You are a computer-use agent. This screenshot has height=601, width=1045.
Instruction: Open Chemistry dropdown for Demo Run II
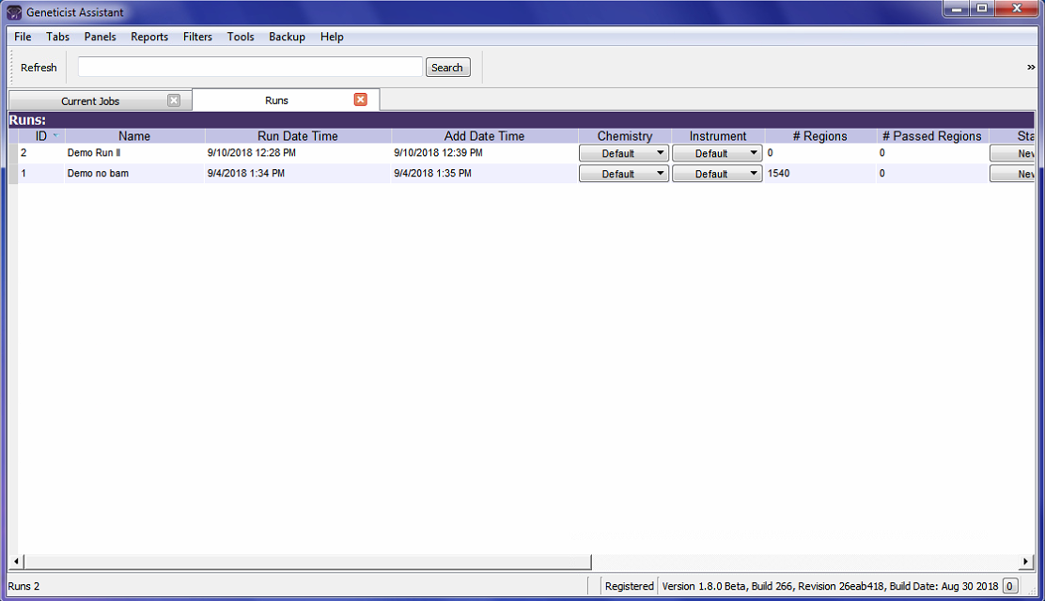point(624,153)
